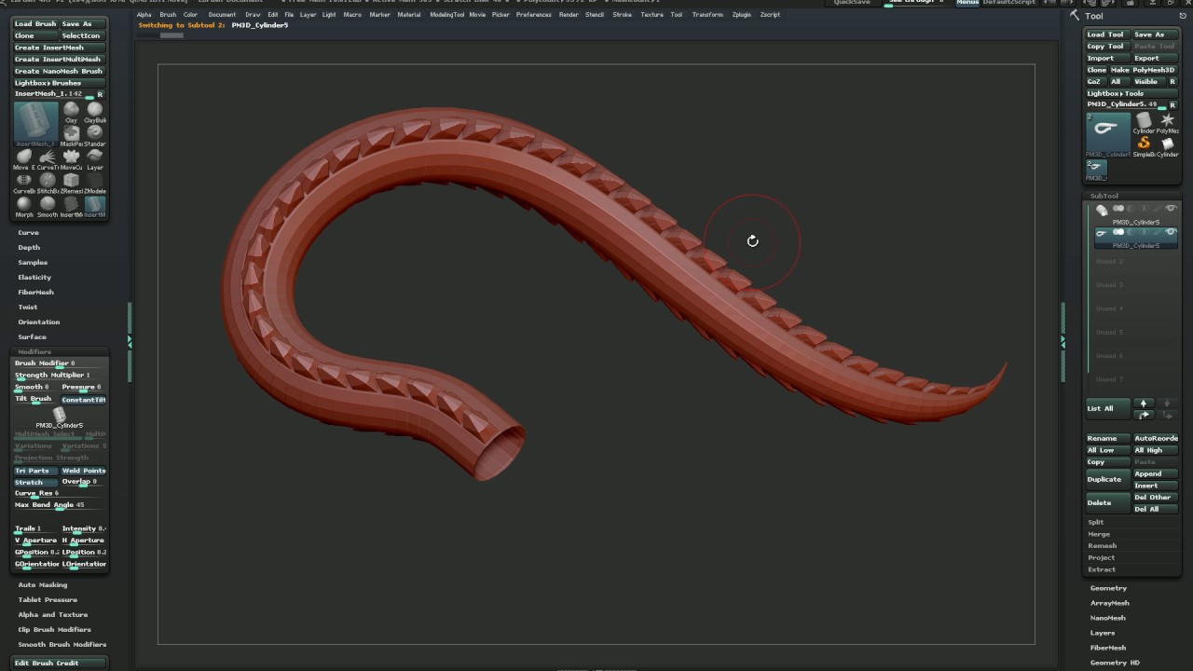Open the Stroke menu
The height and width of the screenshot is (671, 1193).
coord(622,15)
